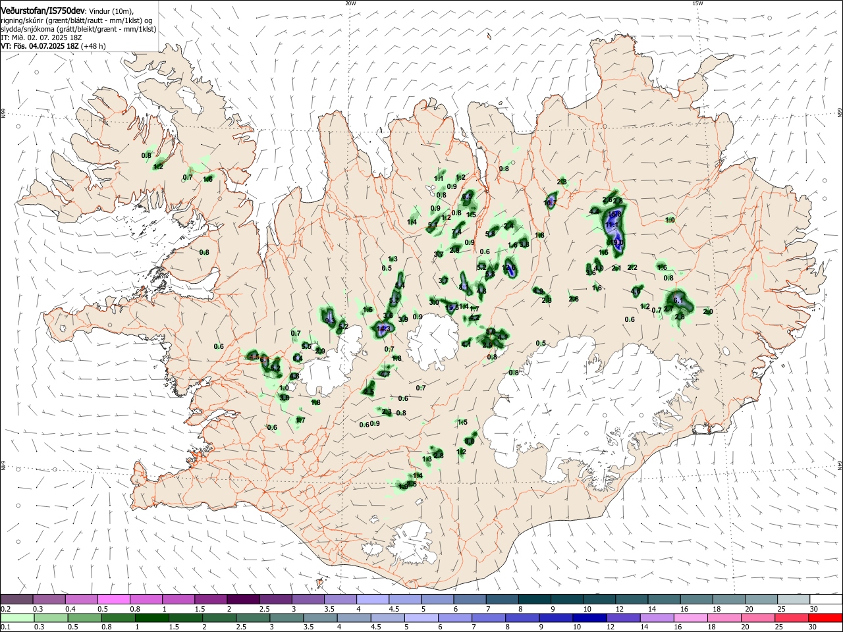Click the 4.2 precipitation value on the map

tap(474, 317)
